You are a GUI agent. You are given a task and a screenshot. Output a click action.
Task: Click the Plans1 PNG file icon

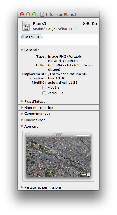click(26, 26)
